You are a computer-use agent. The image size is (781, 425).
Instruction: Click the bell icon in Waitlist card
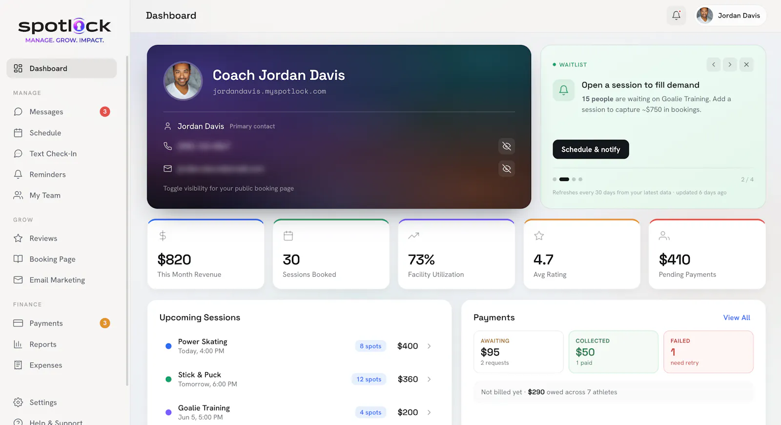pos(564,90)
